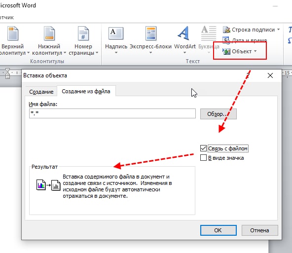Click the Обзор... browse button
This screenshot has height=253, width=292.
tap(219, 114)
